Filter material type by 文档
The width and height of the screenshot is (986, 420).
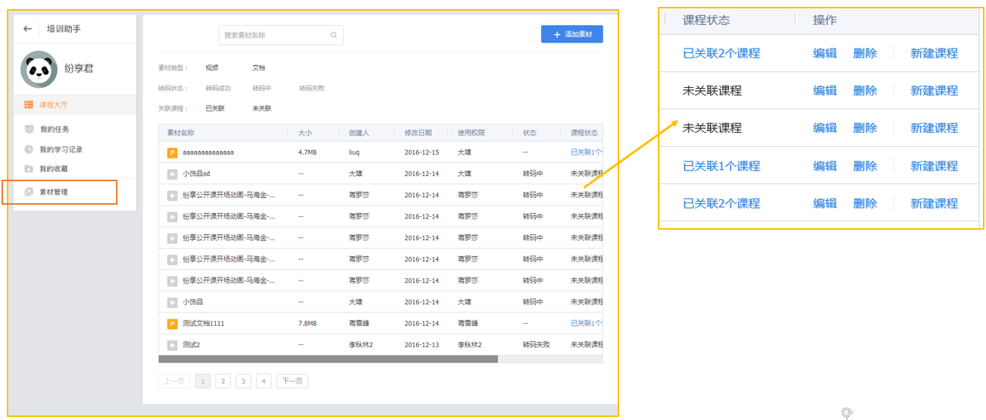coord(259,67)
